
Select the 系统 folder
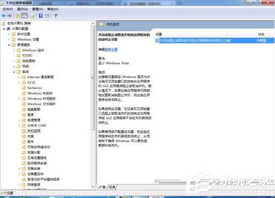click(x=25, y=71)
